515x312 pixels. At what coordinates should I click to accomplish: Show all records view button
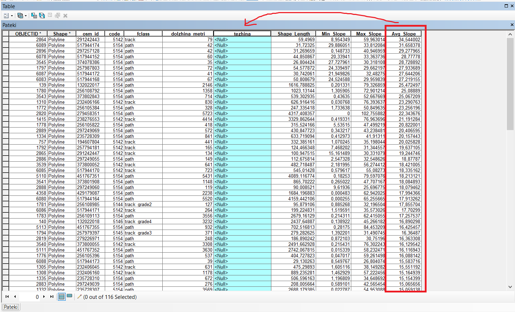click(61, 296)
